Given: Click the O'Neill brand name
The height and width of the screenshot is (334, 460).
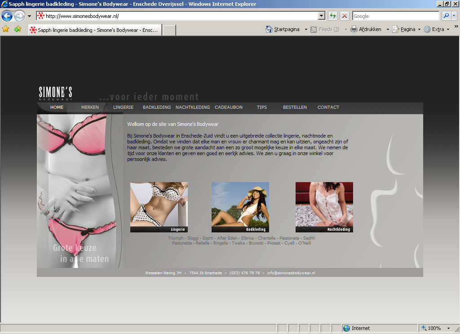Looking at the screenshot, I should tap(305, 243).
